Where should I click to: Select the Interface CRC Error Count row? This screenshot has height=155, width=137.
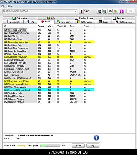49,90
